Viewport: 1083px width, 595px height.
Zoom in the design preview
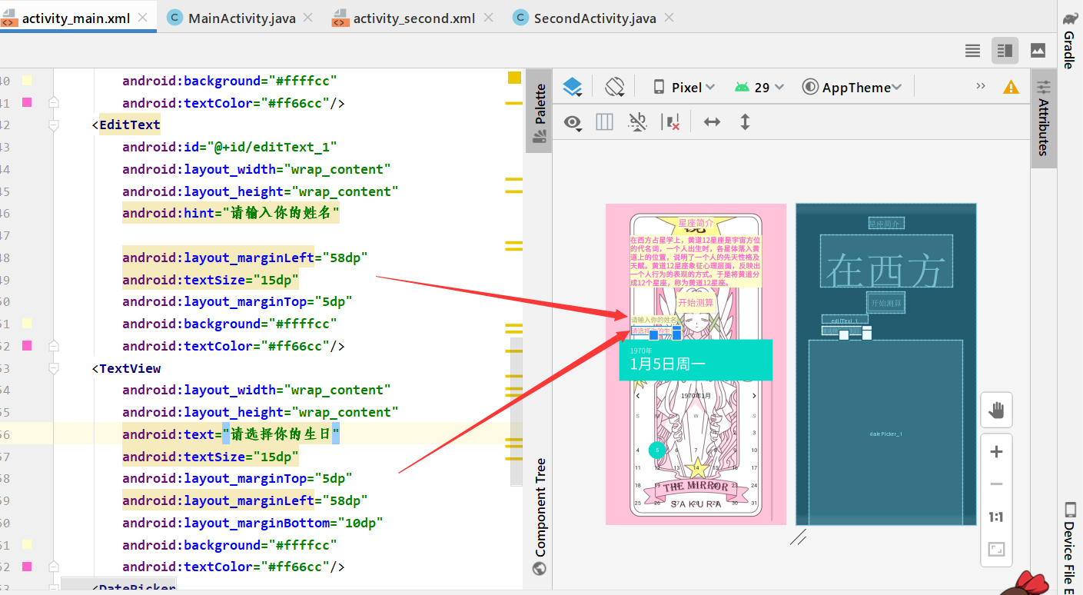pos(996,451)
